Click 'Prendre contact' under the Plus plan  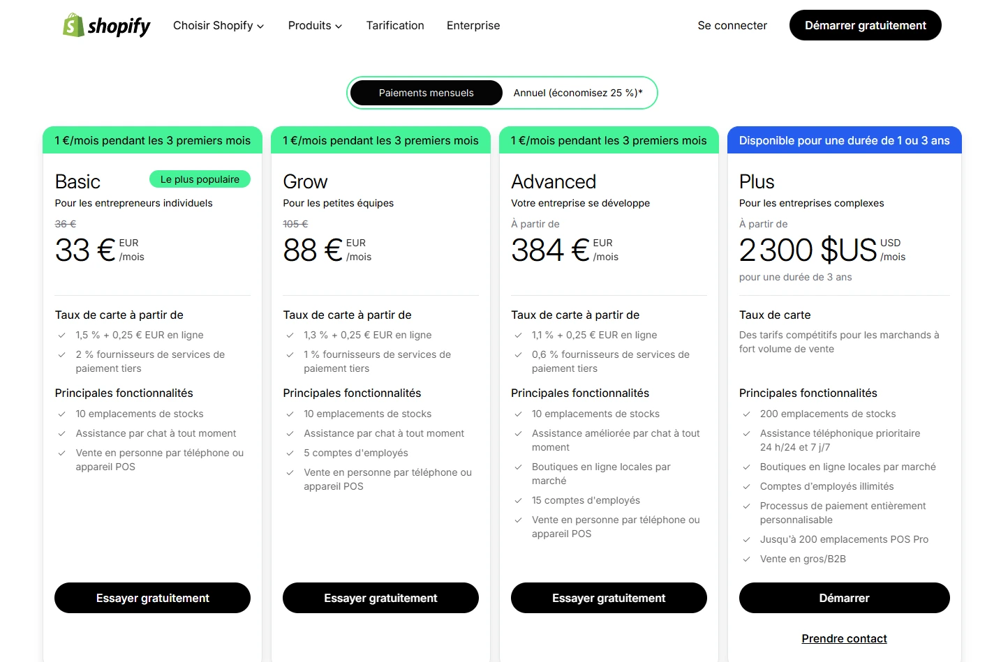[844, 638]
